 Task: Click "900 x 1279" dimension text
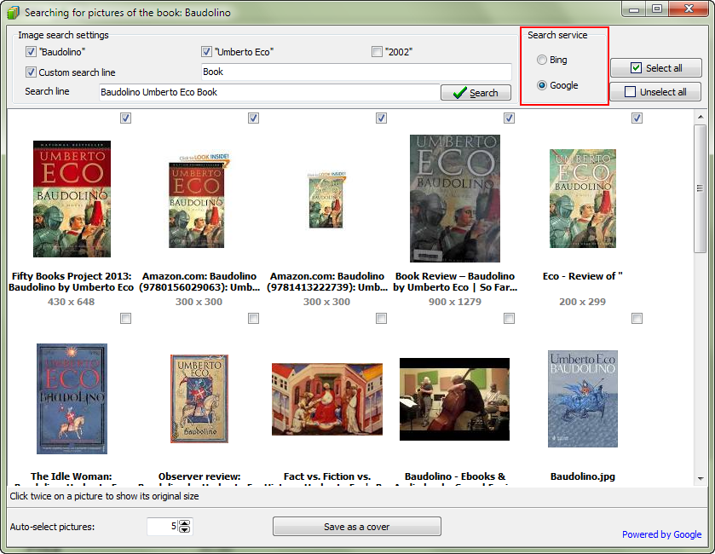point(454,302)
